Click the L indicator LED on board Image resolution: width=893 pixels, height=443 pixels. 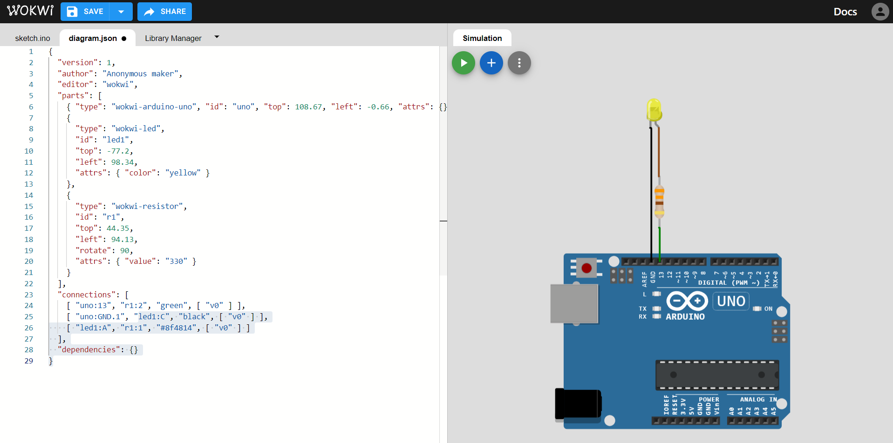[657, 294]
